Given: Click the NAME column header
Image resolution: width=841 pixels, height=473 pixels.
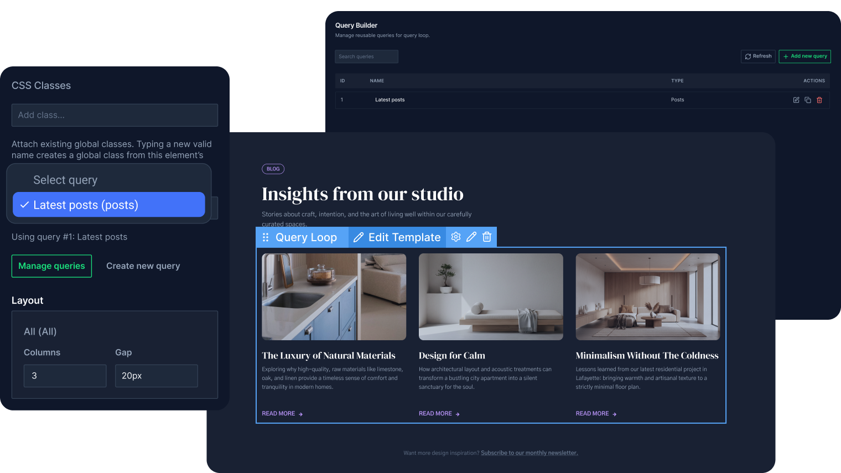Looking at the screenshot, I should (x=377, y=81).
